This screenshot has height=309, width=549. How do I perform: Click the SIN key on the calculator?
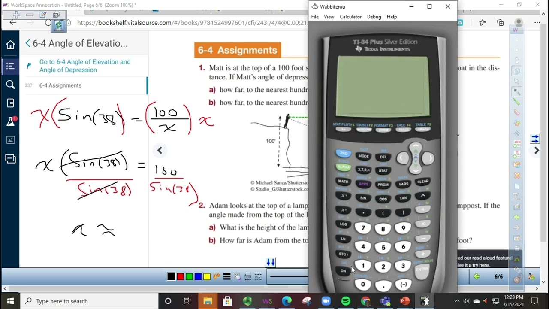coord(363,198)
